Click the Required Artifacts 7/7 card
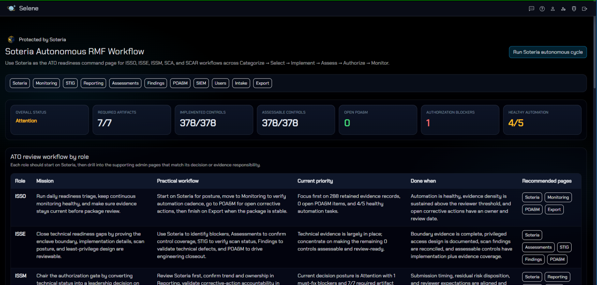 pos(132,120)
